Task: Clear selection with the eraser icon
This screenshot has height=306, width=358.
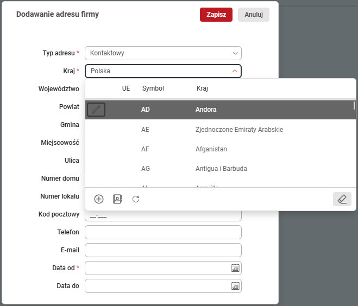Action: coord(342,199)
